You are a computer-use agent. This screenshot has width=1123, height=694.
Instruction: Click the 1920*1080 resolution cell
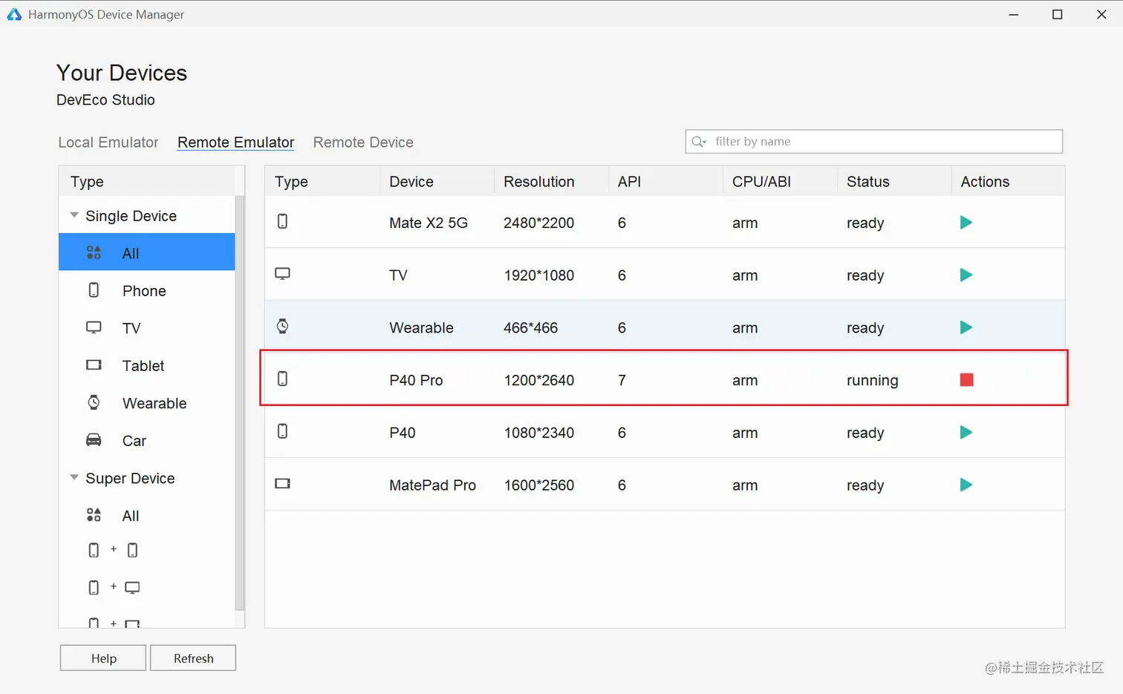click(x=538, y=275)
